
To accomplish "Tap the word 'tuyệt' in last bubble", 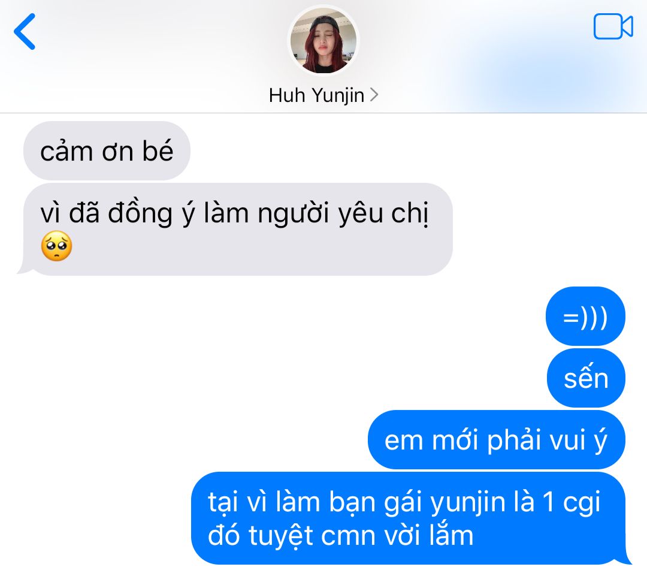I will [x=280, y=536].
